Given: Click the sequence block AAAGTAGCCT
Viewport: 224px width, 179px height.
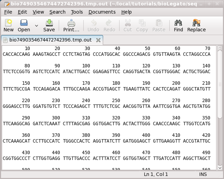Looking at the screenshot, I should (46, 54).
